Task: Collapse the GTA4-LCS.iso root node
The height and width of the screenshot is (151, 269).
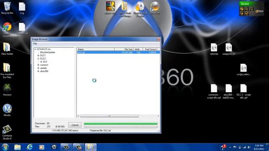Action: (35, 49)
